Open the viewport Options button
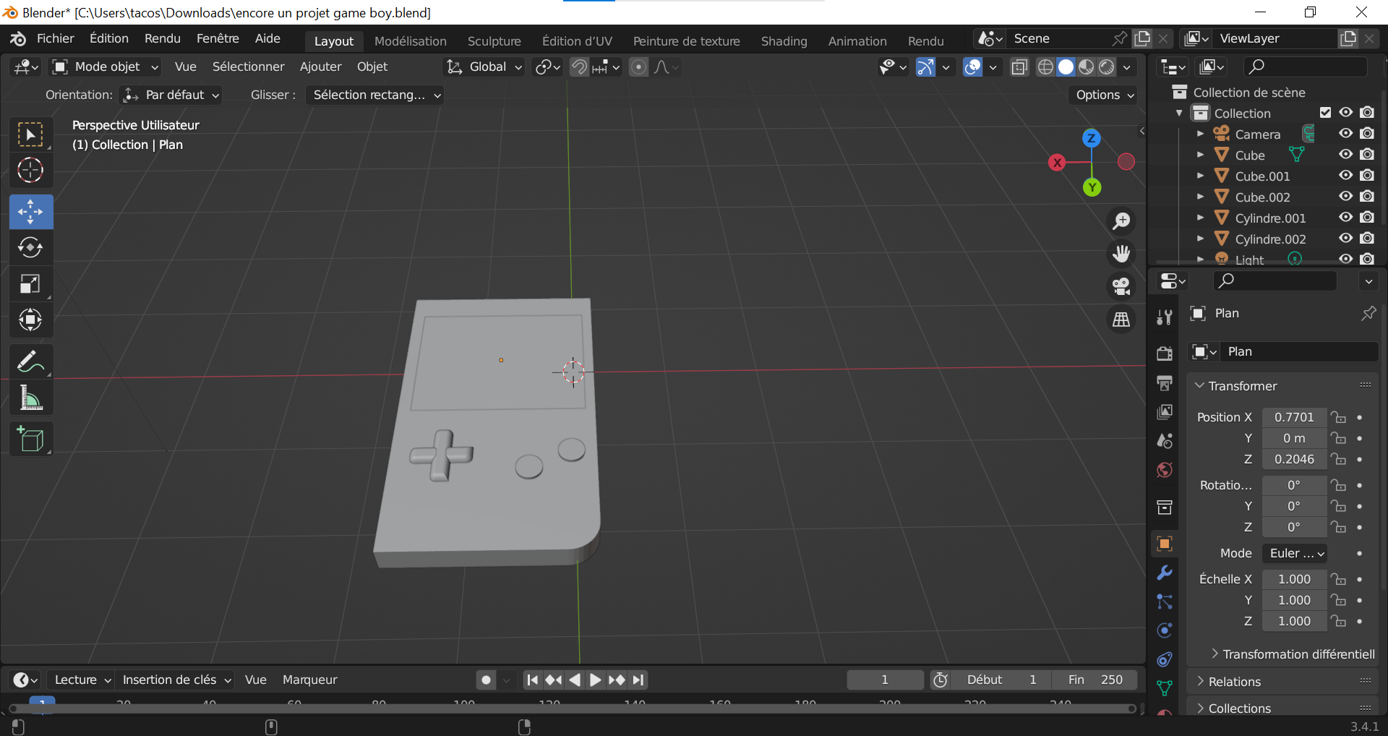The image size is (1388, 736). point(1101,95)
